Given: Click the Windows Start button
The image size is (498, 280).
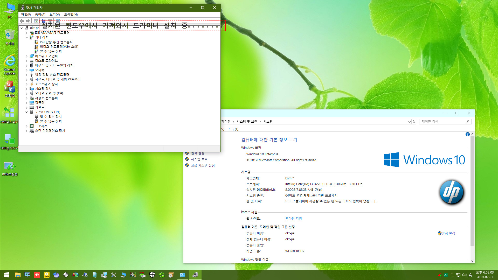Looking at the screenshot, I should tap(6, 275).
